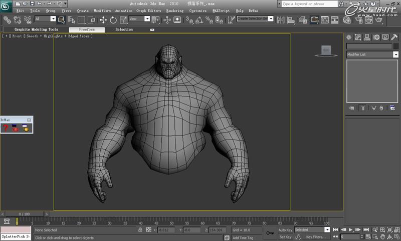401x241 pixels.
Task: Click the ViewCube in the viewport
Action: tap(326, 50)
